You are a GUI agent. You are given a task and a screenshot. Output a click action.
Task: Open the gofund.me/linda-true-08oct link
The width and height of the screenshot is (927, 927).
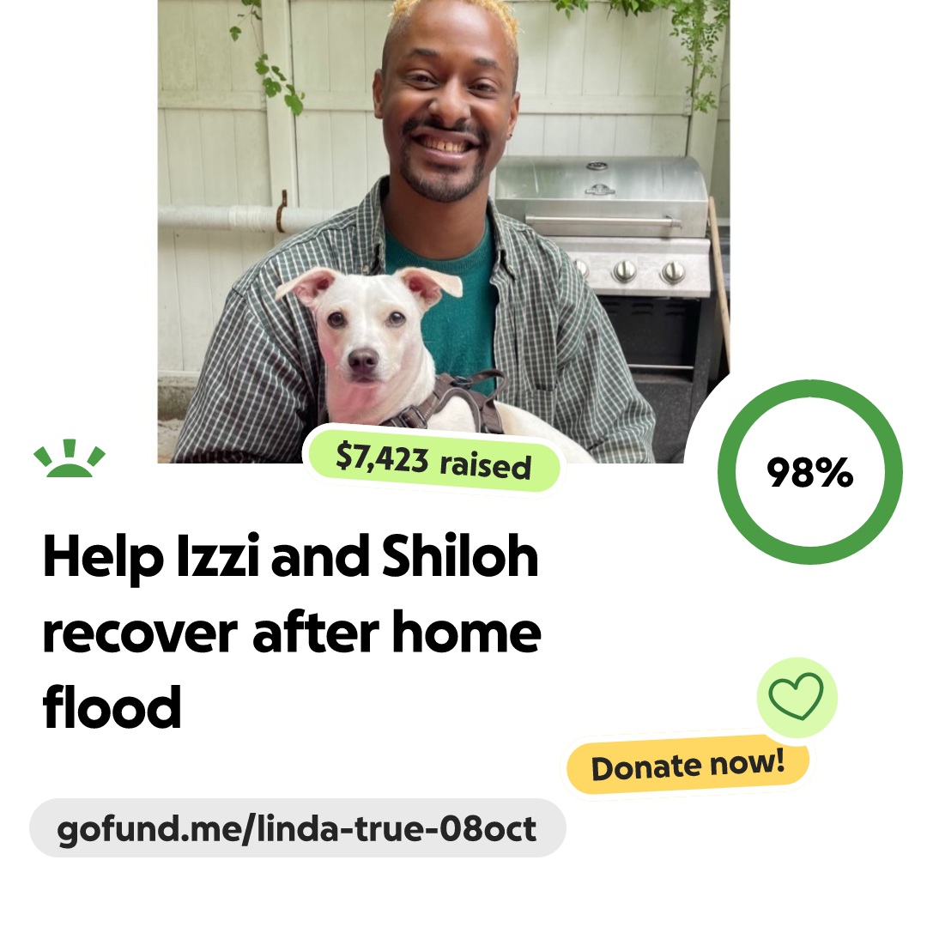click(x=297, y=828)
